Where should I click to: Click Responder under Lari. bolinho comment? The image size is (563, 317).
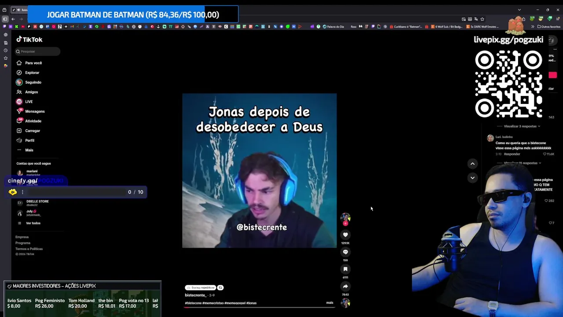point(512,154)
